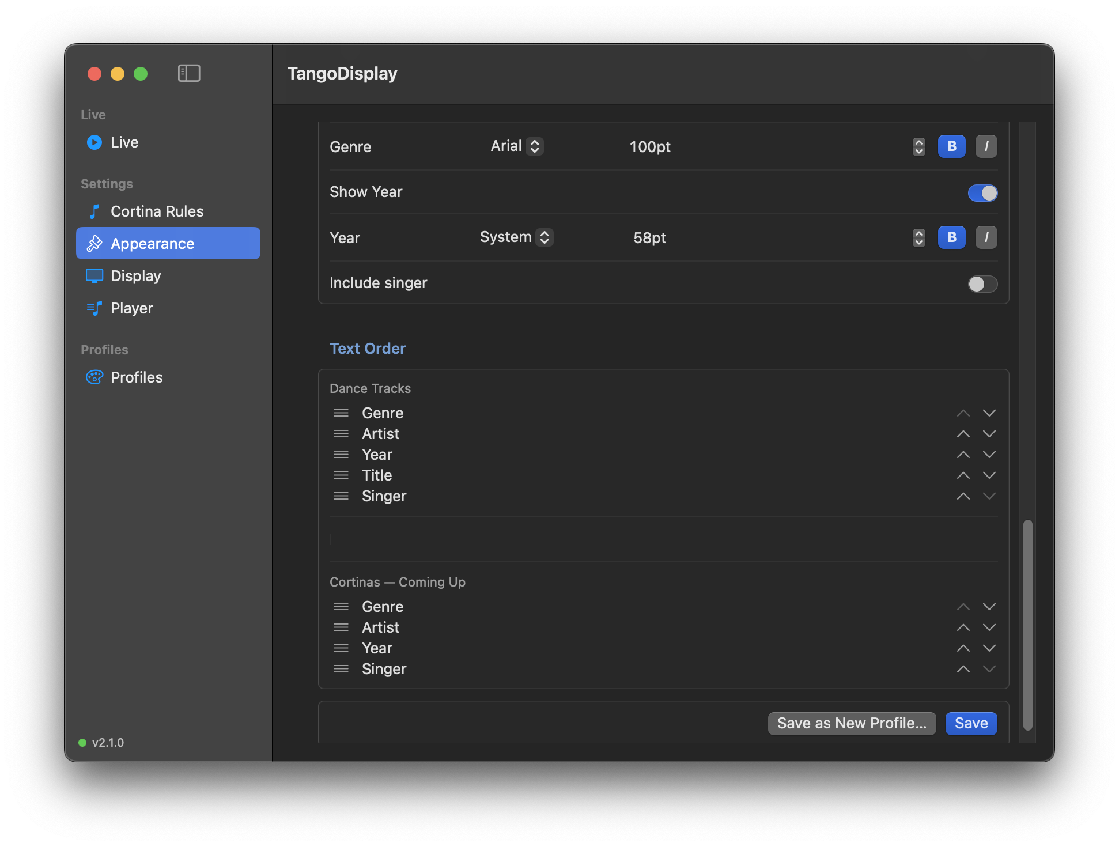Image resolution: width=1119 pixels, height=847 pixels.
Task: Grab the drag handle for Cortinas Year
Action: pyautogui.click(x=341, y=648)
